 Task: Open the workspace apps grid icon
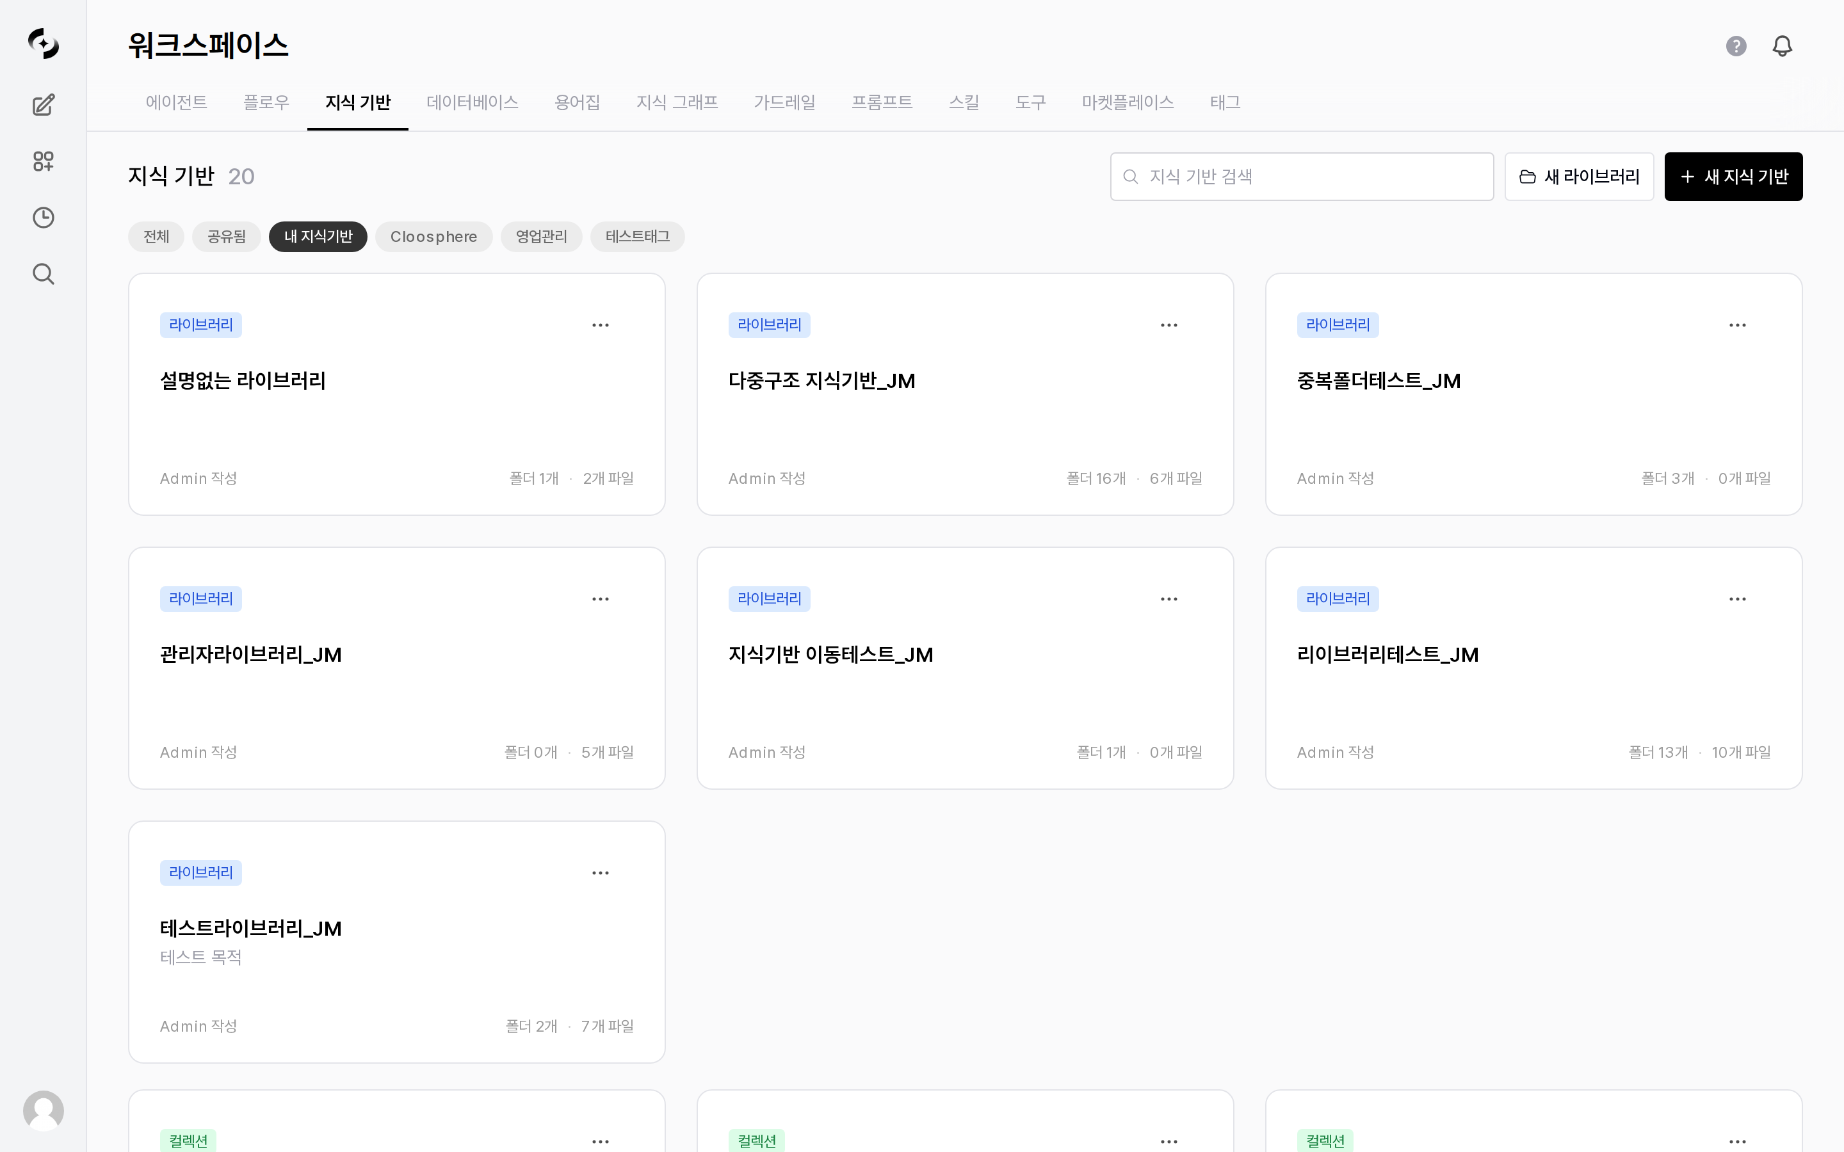point(44,161)
